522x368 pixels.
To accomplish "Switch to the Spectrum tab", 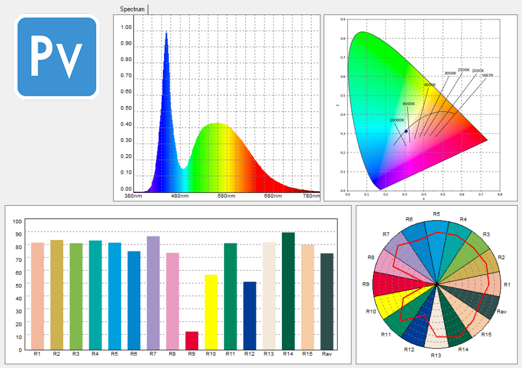I will point(132,9).
